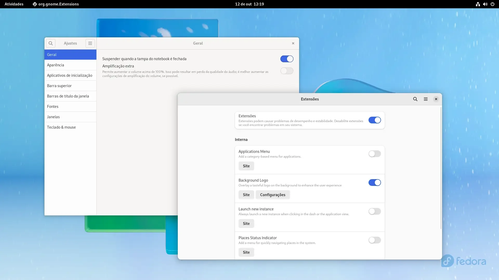Open Janelas settings in sidebar

tap(70, 117)
